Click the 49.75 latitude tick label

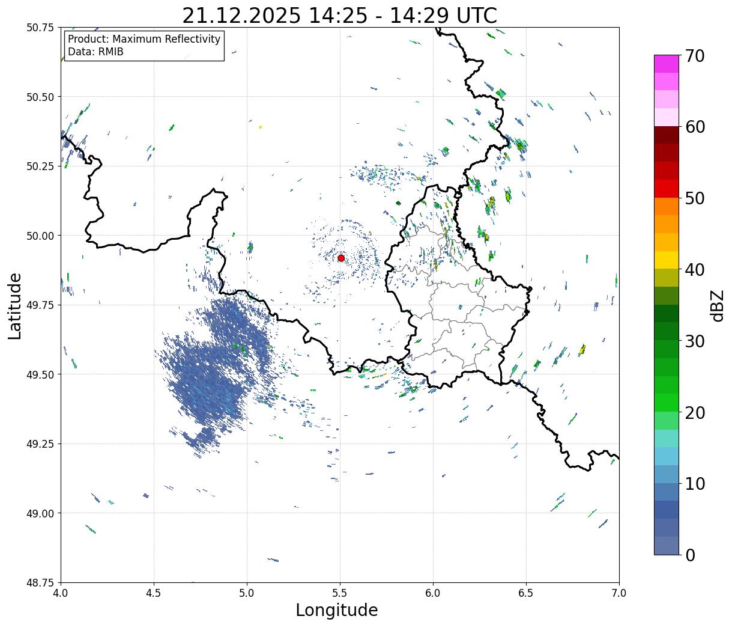tap(40, 305)
